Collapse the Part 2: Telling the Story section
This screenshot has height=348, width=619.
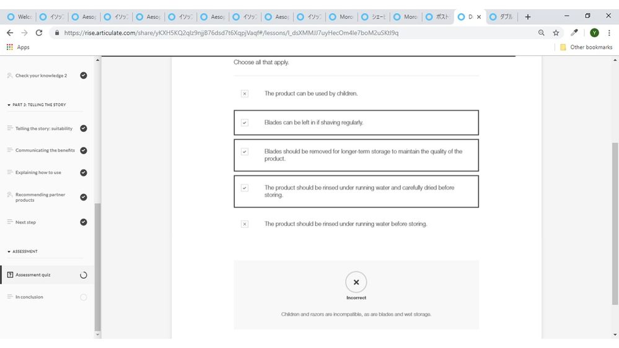click(9, 105)
